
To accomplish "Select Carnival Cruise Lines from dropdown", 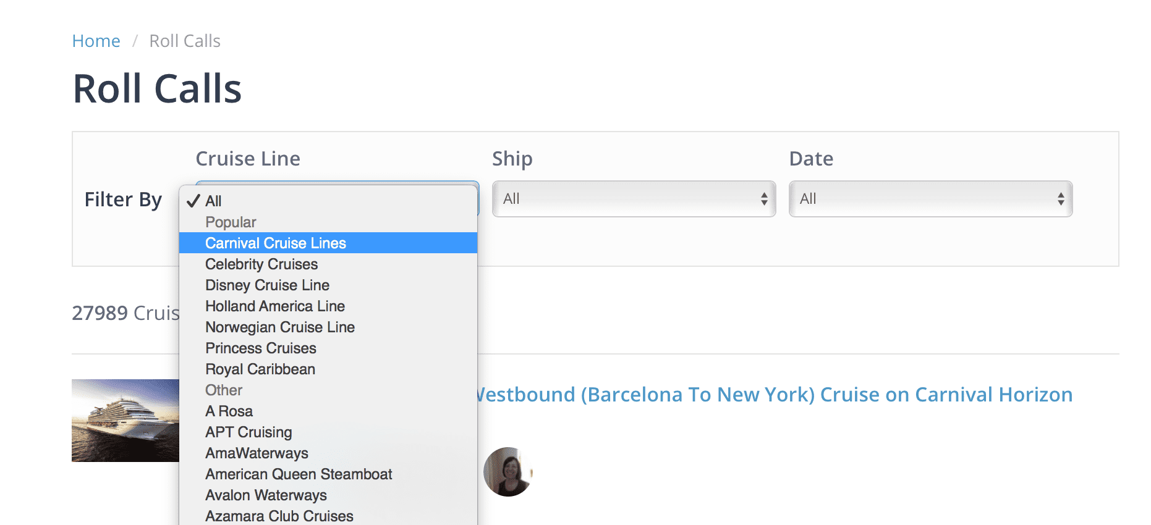I will click(328, 243).
